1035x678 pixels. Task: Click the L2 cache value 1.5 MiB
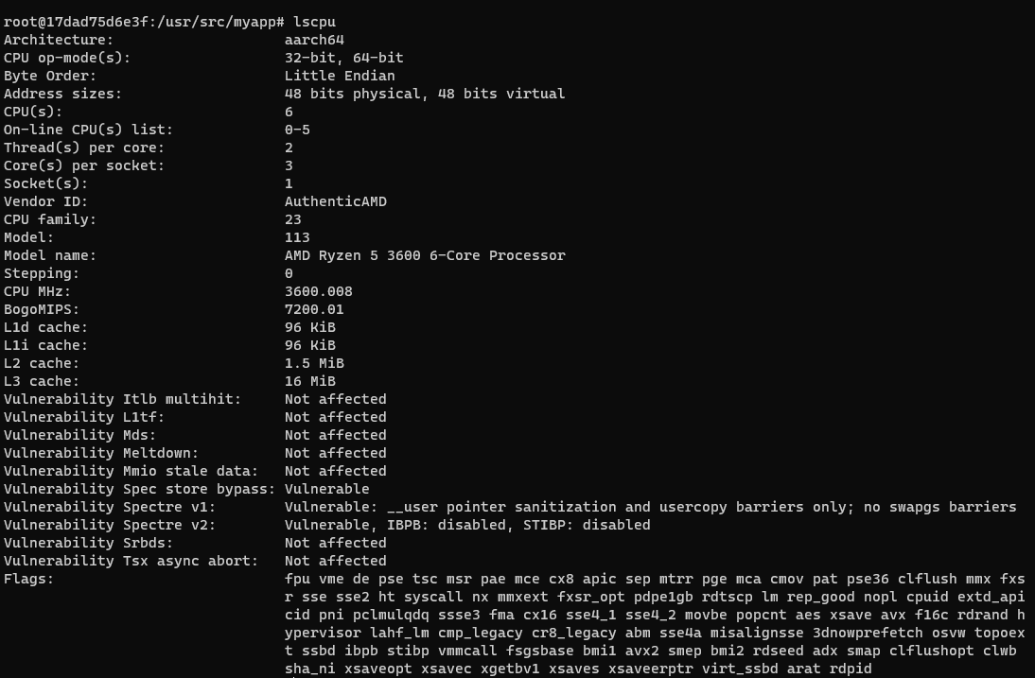point(314,363)
